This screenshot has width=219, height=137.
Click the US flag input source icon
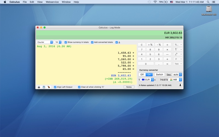click(172, 2)
